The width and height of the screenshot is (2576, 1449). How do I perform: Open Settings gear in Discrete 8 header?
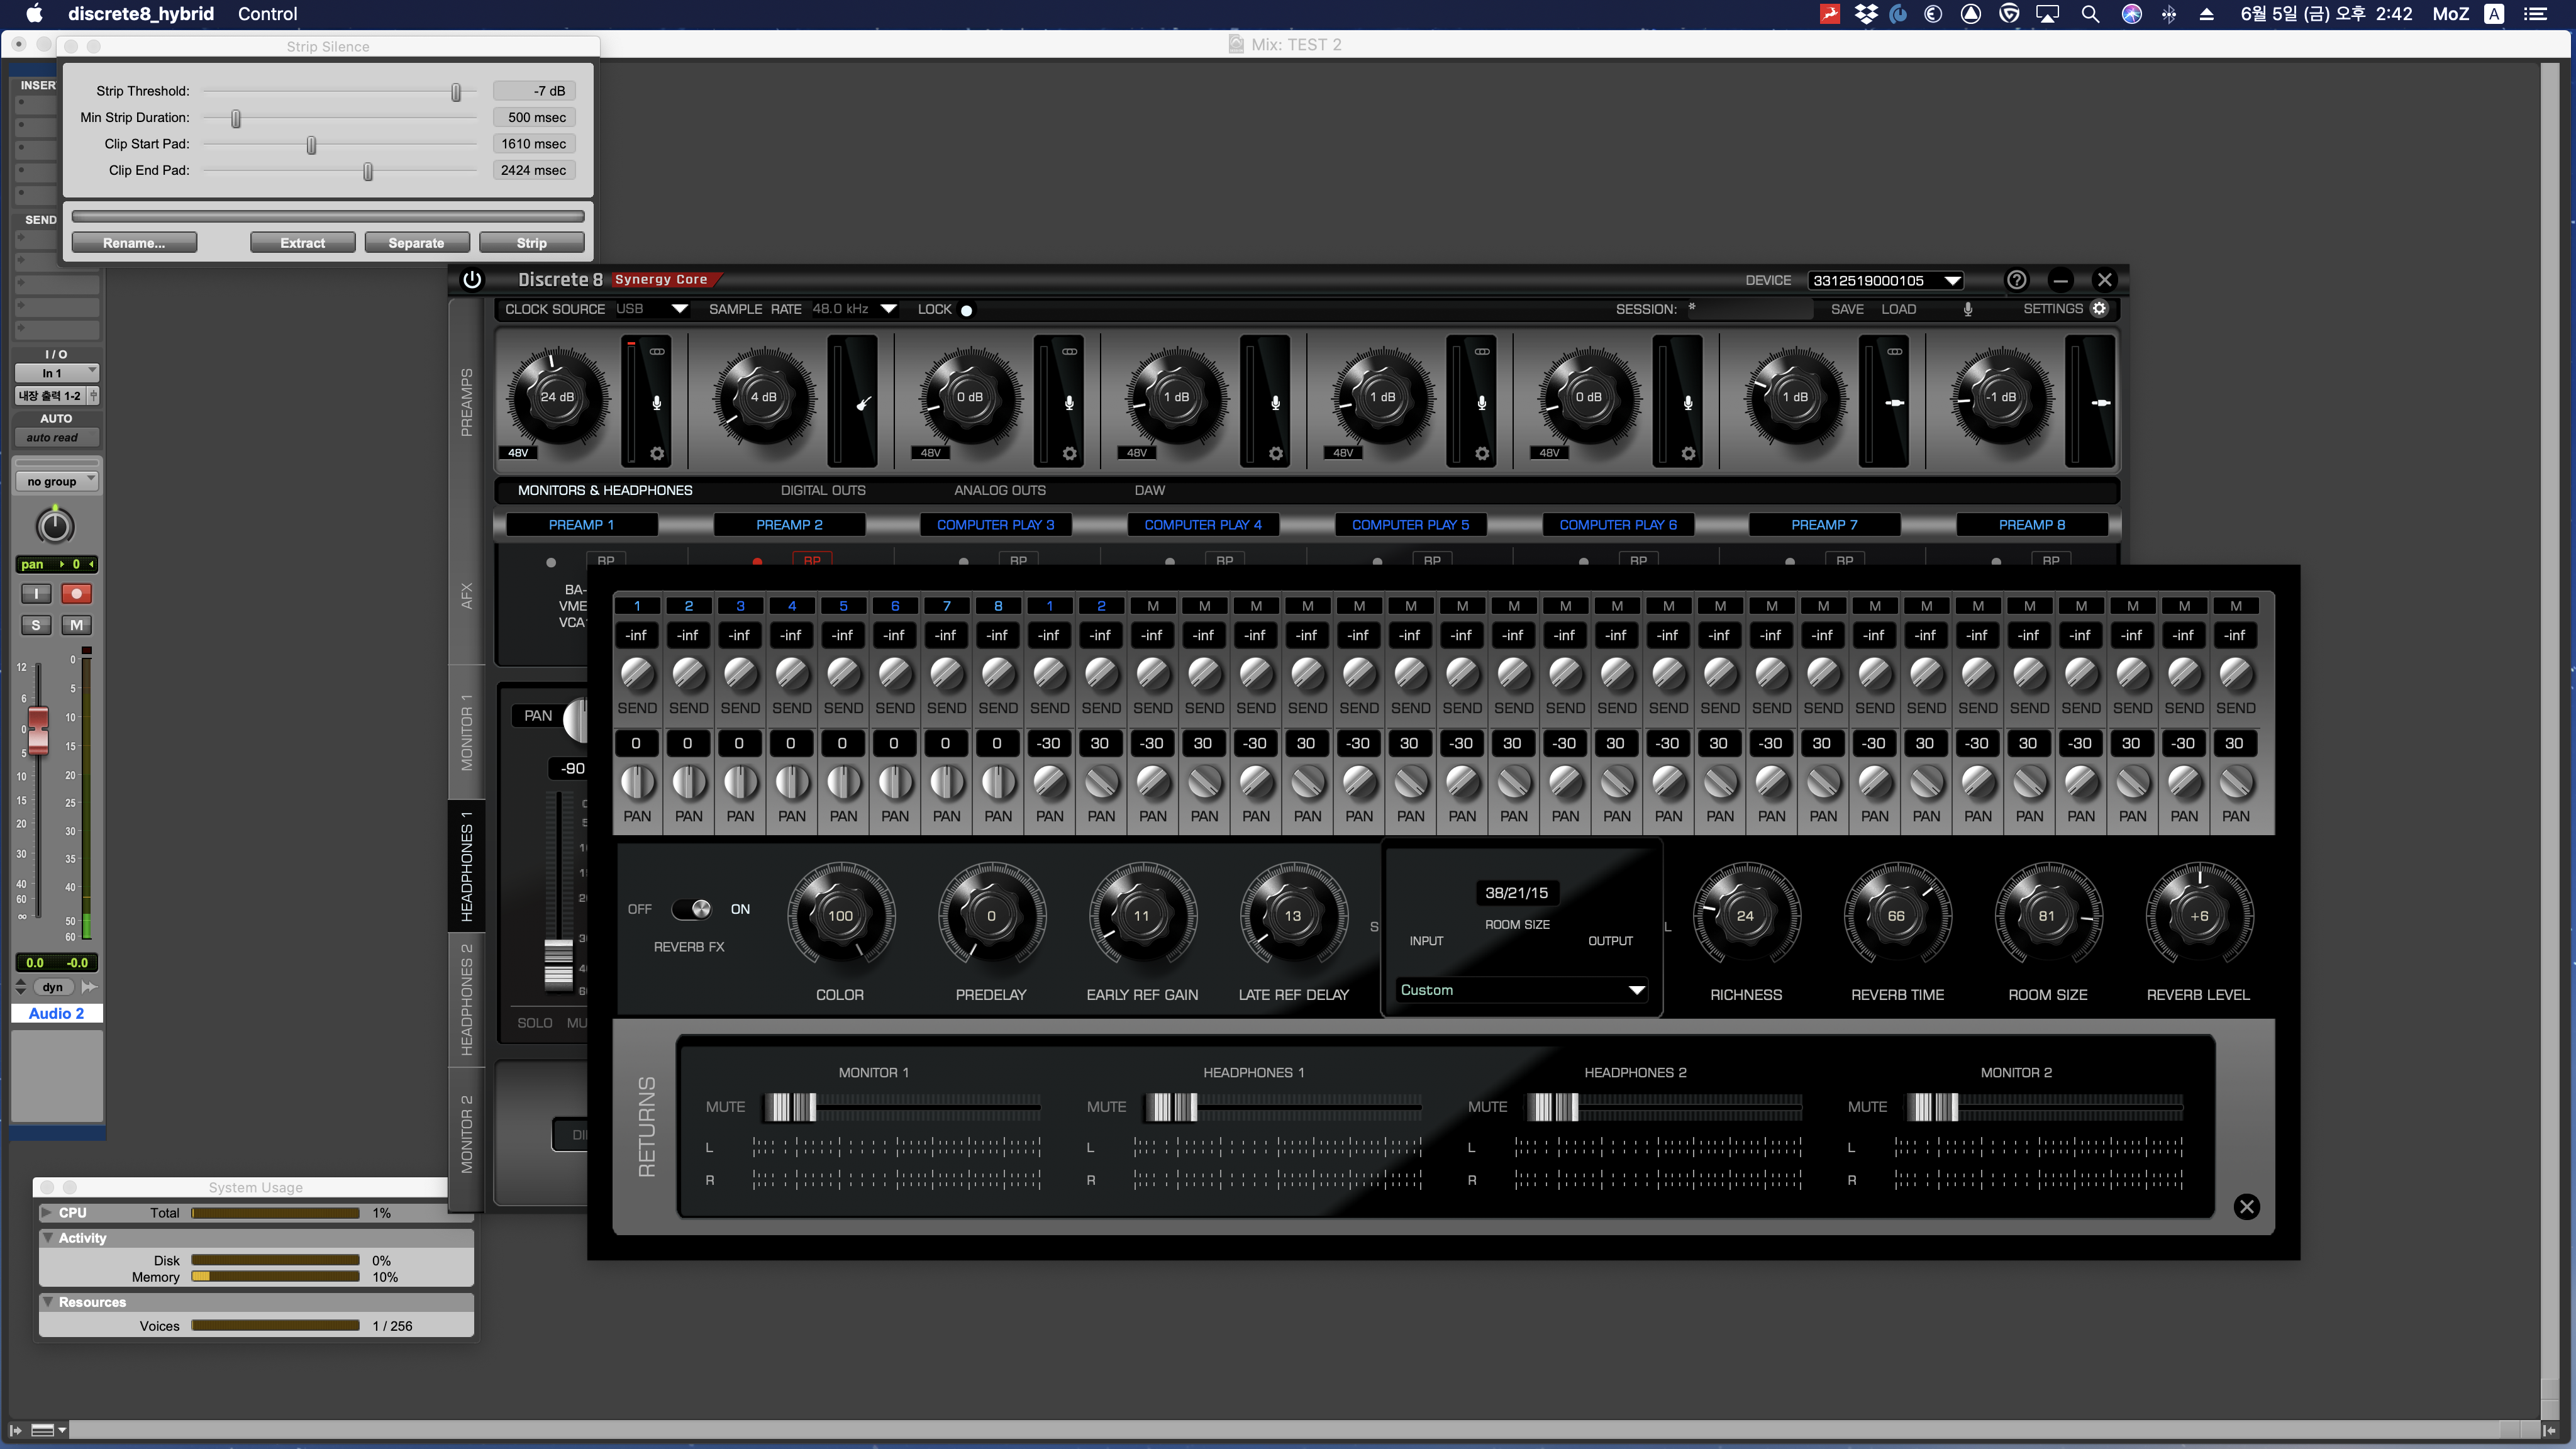pyautogui.click(x=2099, y=309)
